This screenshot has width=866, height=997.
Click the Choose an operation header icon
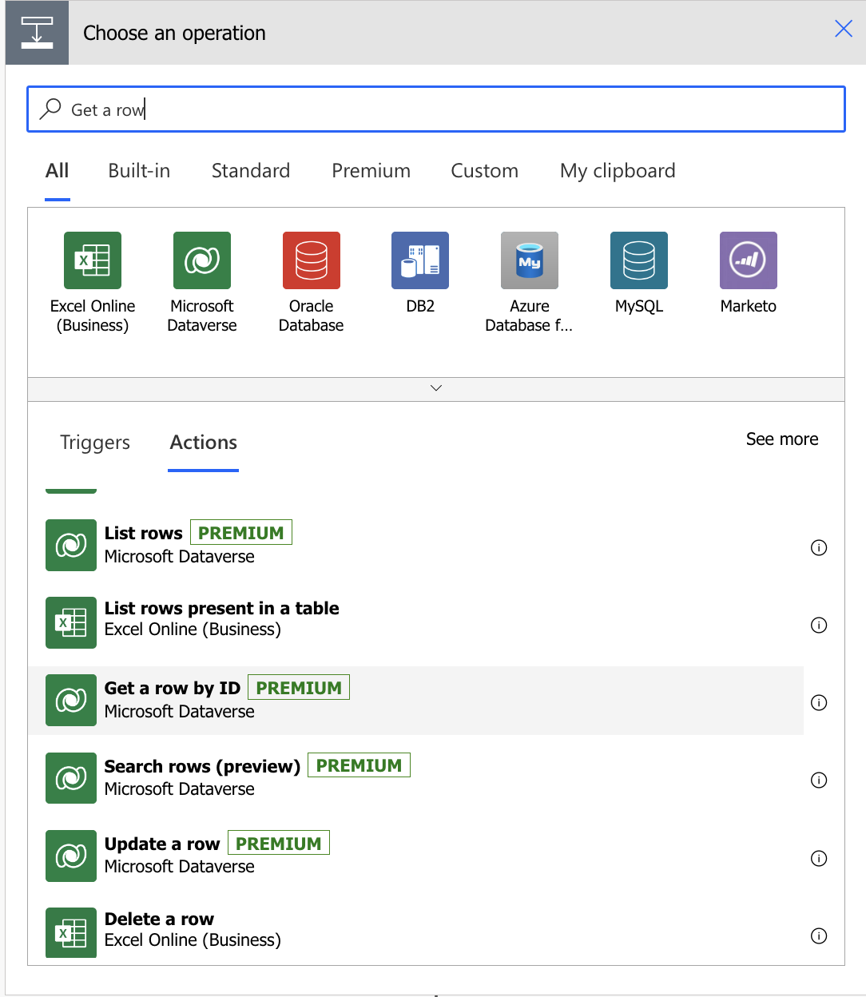(x=37, y=33)
